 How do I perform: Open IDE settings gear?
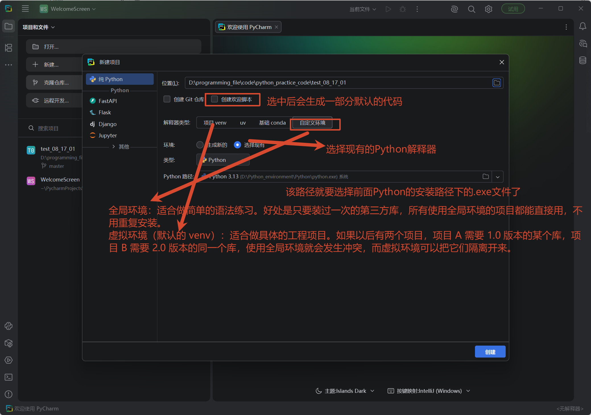489,9
